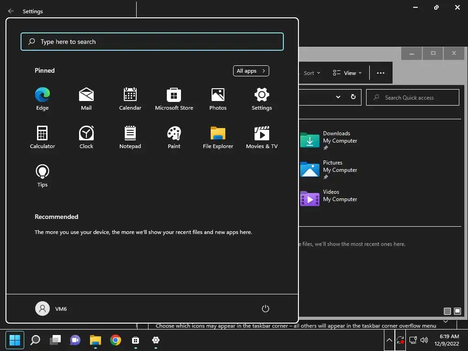Focus the Type here to search box
Screen dimensions: 468x351
152,42
